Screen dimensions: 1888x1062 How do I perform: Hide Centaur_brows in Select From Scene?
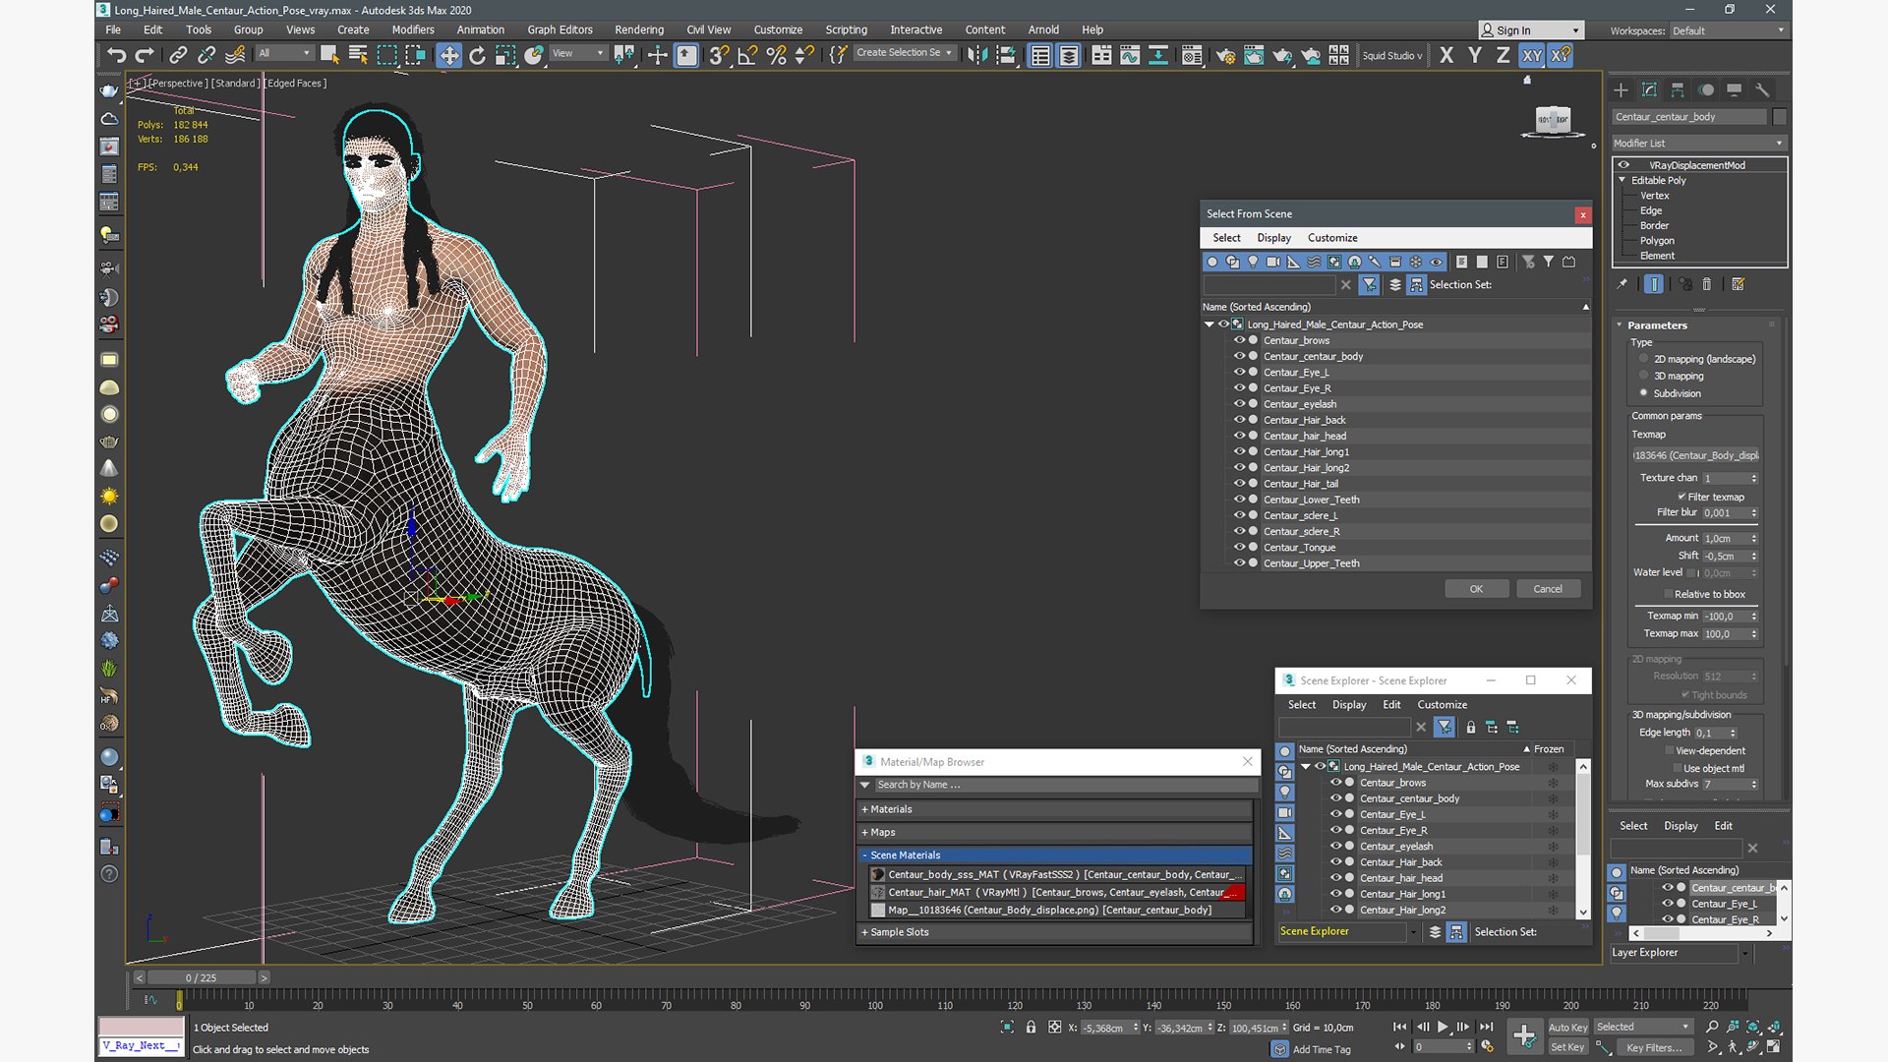[1239, 340]
